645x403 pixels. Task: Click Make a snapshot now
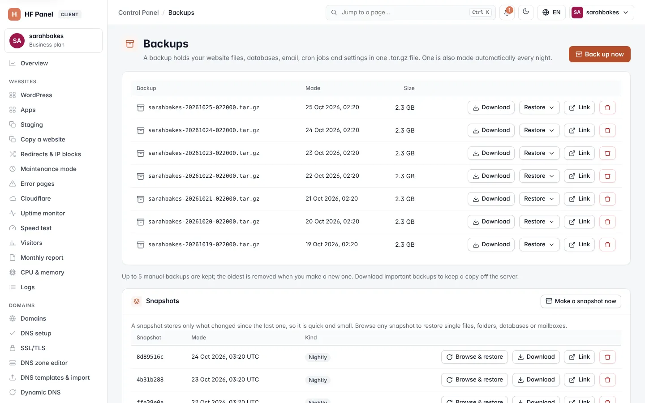(x=580, y=301)
